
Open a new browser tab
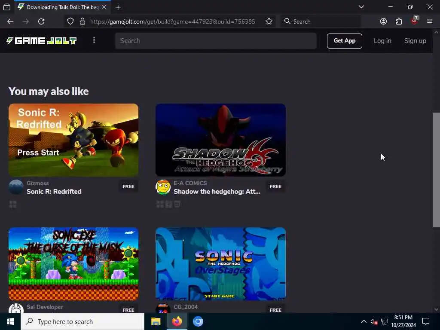pyautogui.click(x=118, y=7)
